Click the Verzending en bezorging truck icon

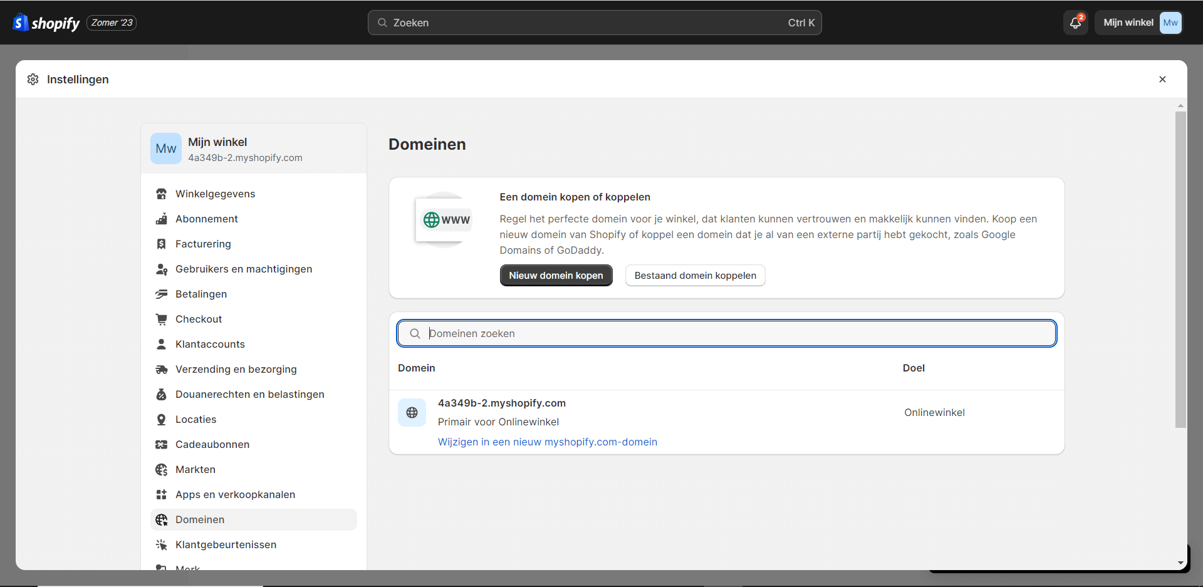point(161,369)
